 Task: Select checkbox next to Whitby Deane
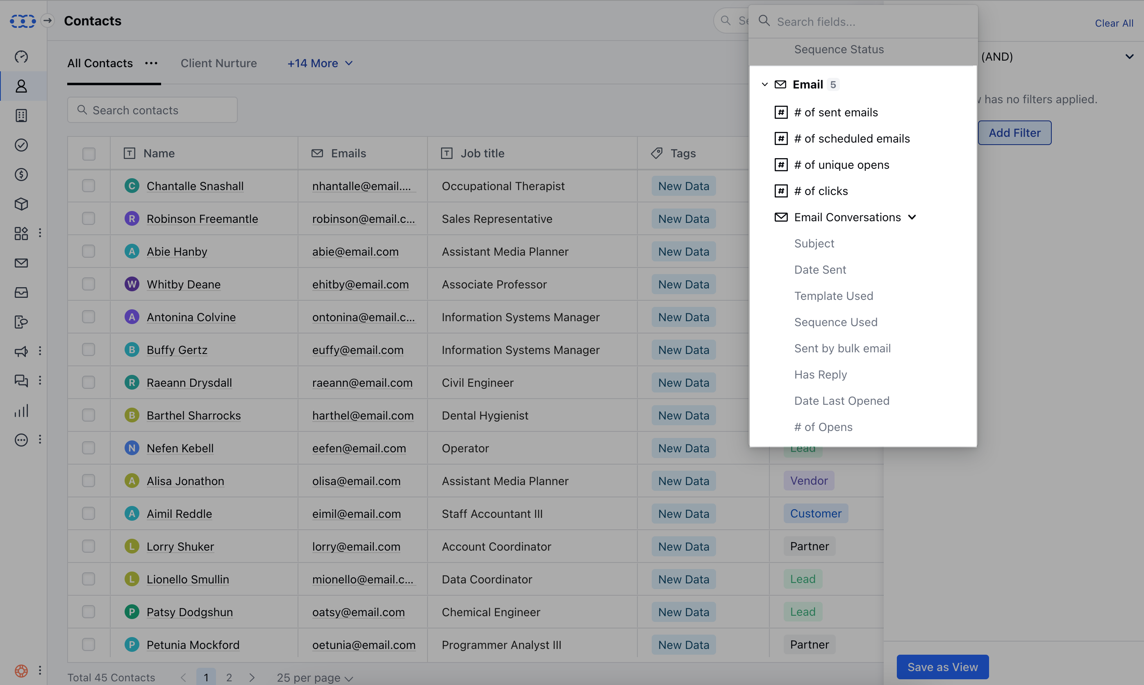89,284
